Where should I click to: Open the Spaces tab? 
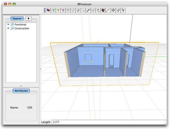(x=17, y=18)
